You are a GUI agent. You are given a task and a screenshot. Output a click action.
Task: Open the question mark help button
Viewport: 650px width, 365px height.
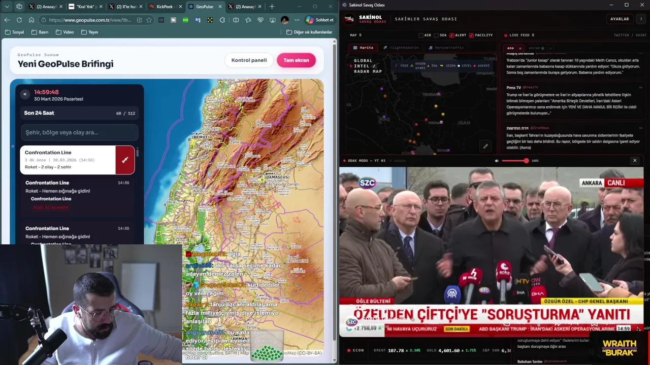(640, 19)
